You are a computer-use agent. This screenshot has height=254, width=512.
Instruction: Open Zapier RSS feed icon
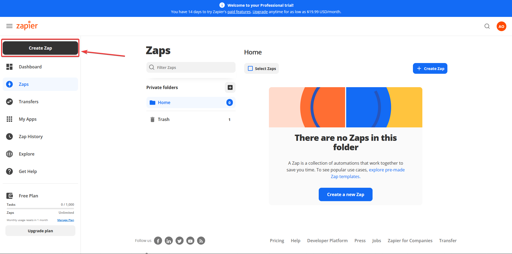tap(201, 241)
